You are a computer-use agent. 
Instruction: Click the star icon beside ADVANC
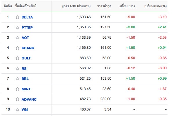point(17,99)
